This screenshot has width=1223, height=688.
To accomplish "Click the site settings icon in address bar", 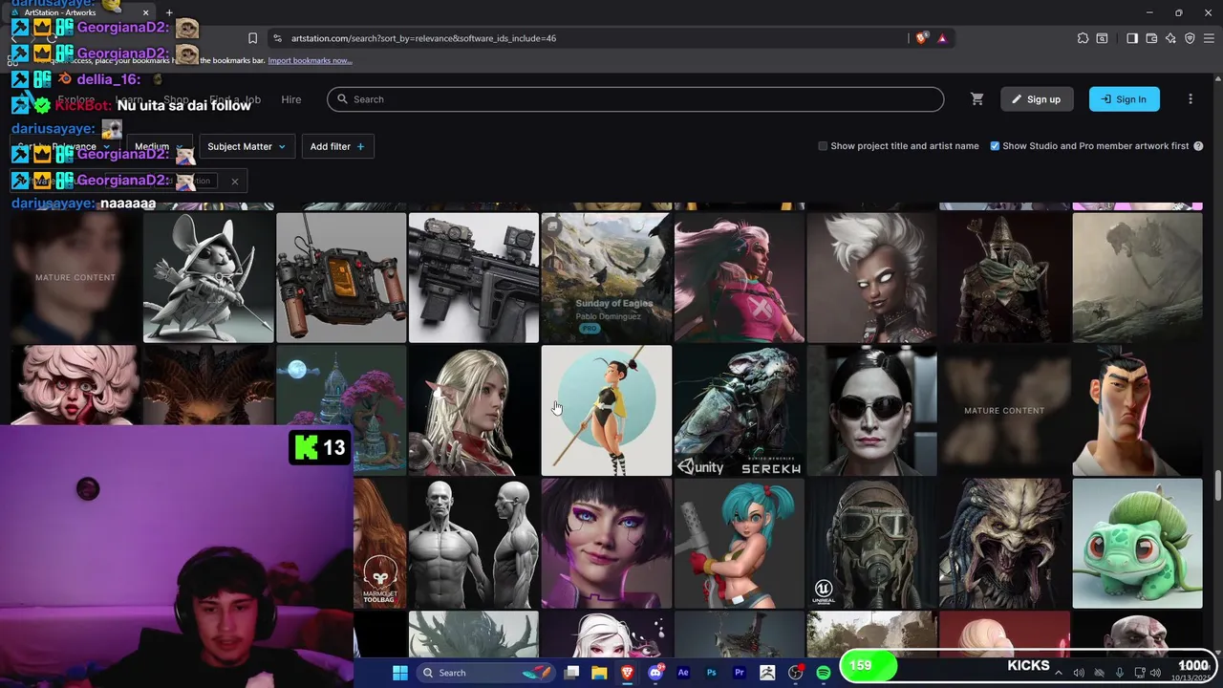I will tap(277, 38).
